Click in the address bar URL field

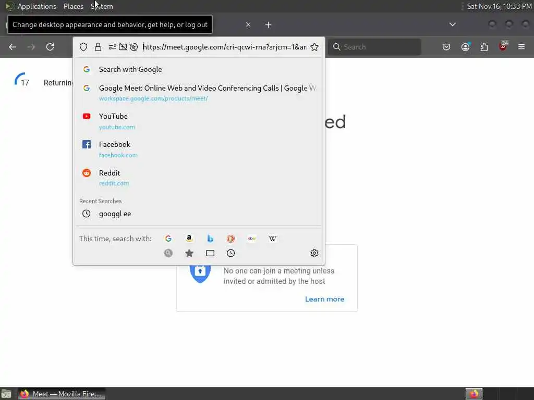[225, 47]
